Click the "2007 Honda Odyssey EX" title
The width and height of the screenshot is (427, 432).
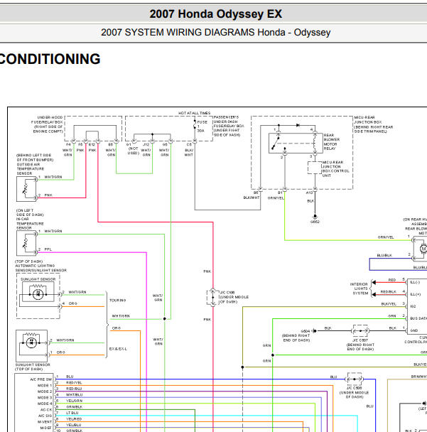[216, 13]
